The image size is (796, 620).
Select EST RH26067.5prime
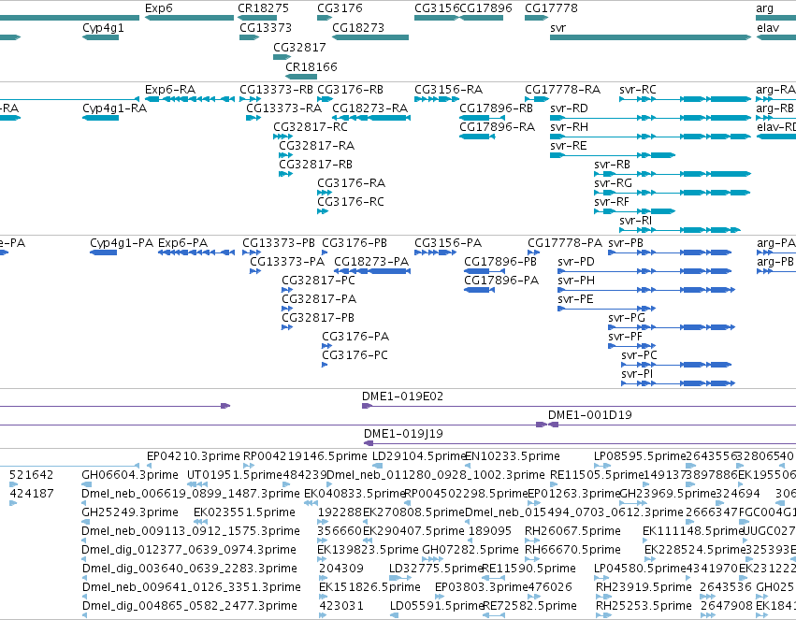tap(532, 541)
